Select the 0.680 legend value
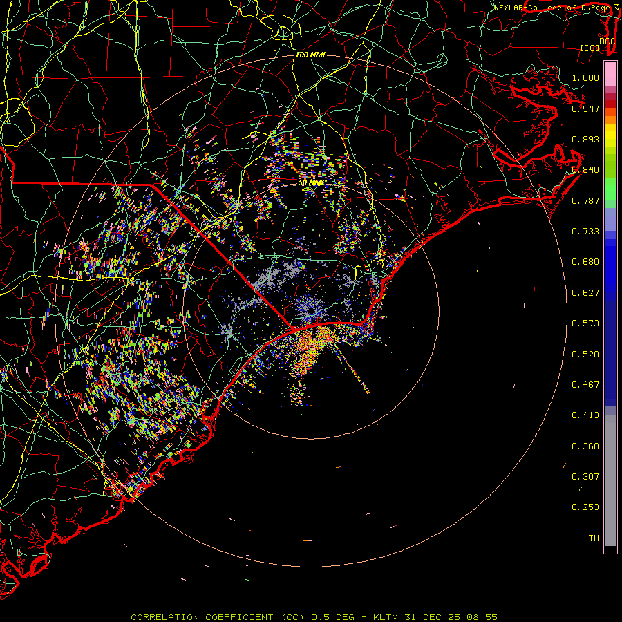Viewport: 622px width, 622px height. [585, 262]
